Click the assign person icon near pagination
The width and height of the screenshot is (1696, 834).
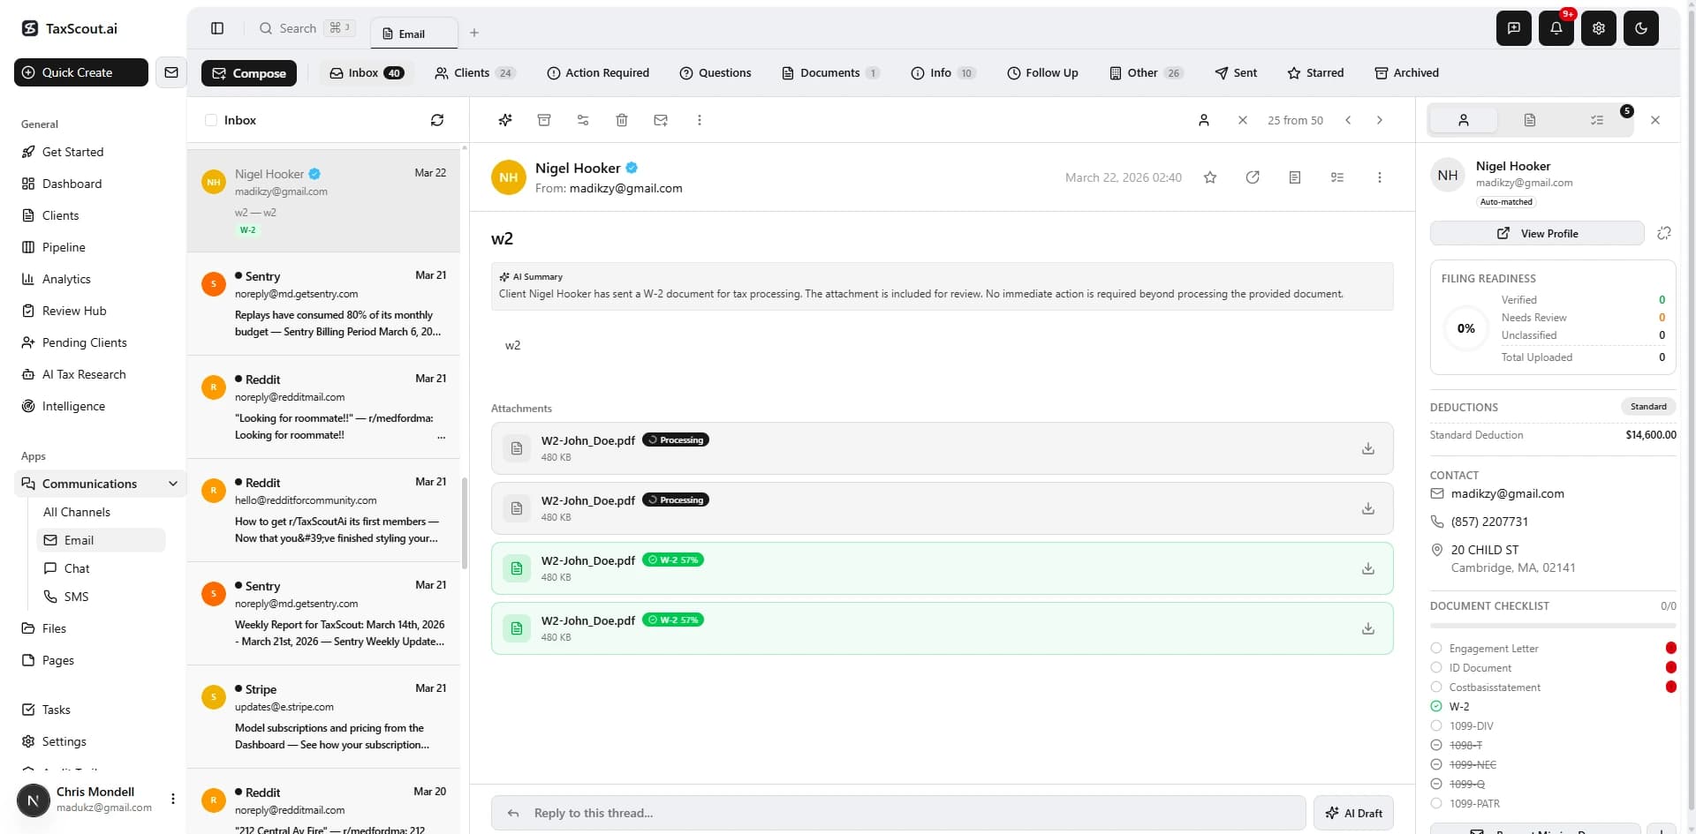[1203, 120]
